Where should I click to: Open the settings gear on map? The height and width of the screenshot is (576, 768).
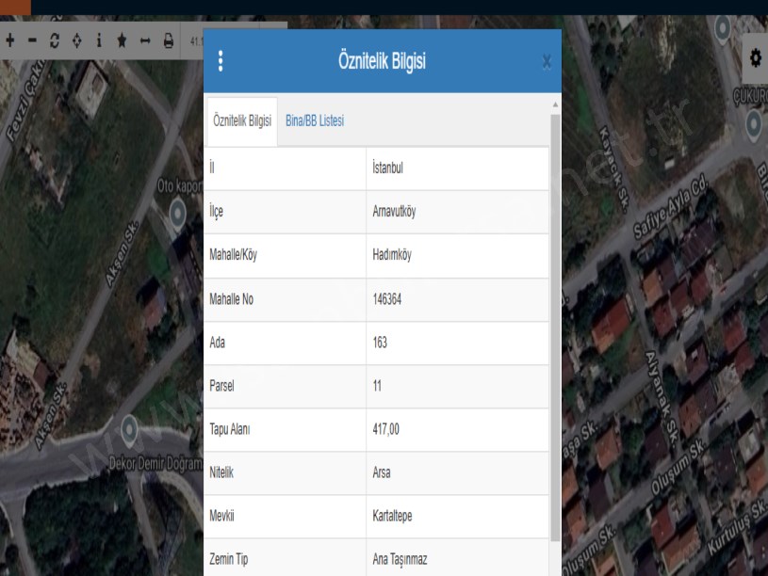(x=755, y=58)
